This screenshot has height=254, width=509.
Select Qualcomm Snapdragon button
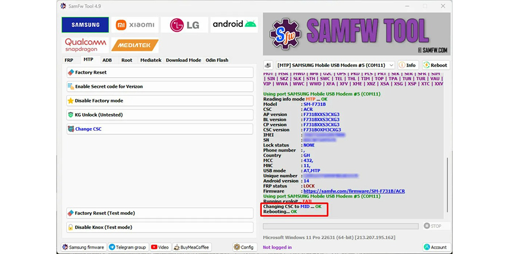pos(86,45)
